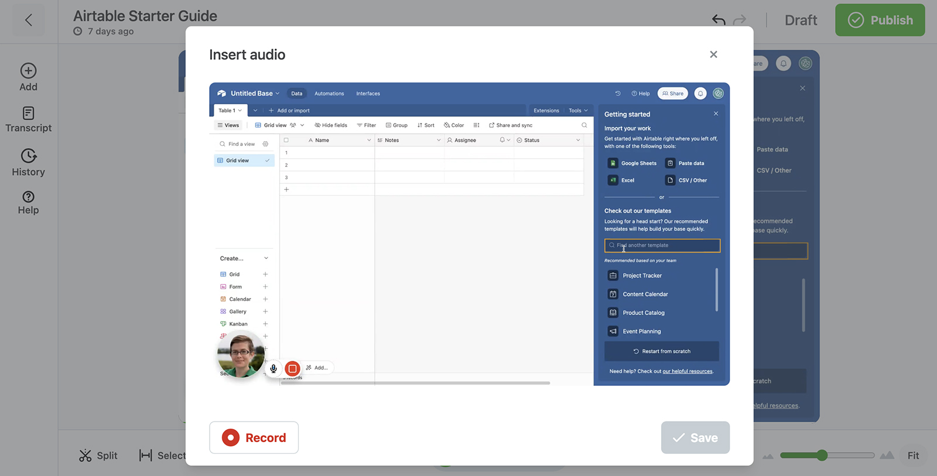This screenshot has width=937, height=476.
Task: Collapse the Create... section
Action: pos(266,258)
